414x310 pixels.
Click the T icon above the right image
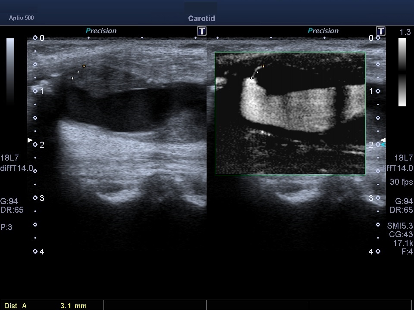380,31
